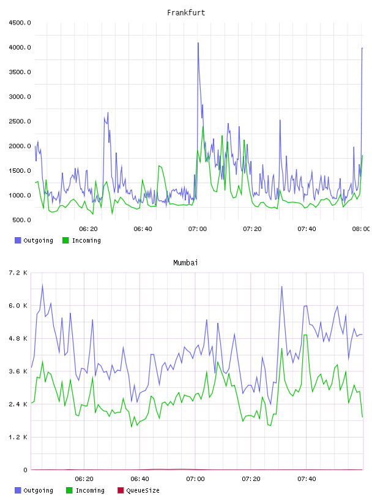Viewport: 372px width, 500px height.
Task: Click the QueueSize legend label
Action: (x=143, y=490)
